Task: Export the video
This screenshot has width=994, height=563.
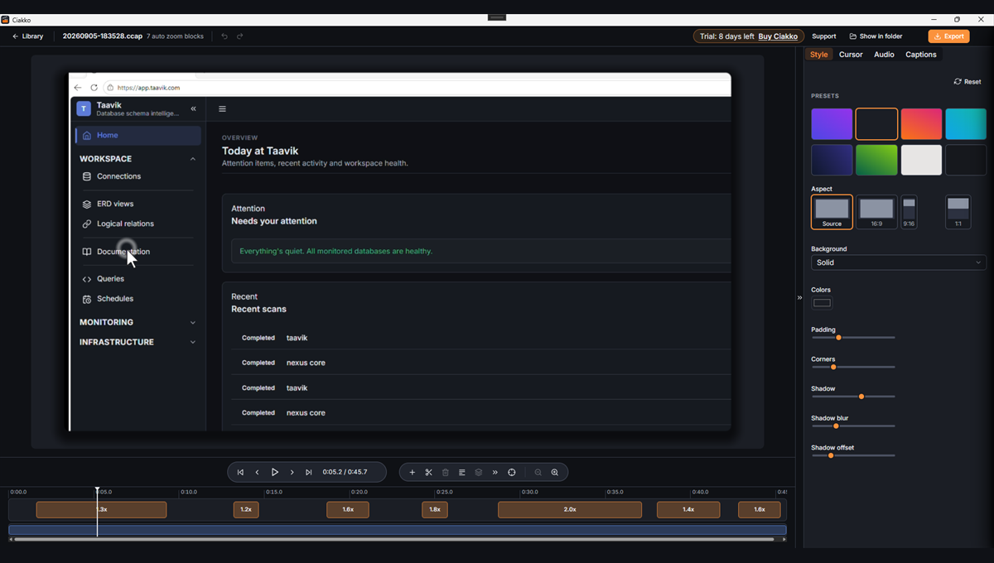Action: tap(948, 36)
